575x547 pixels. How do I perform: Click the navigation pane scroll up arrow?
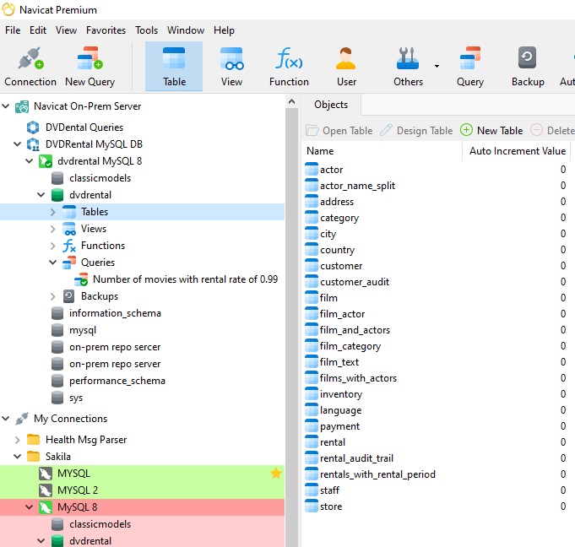point(291,101)
